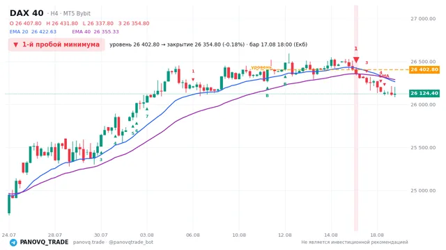This screenshot has height=250, width=446.
Task: Click the 'EMA 40 26 355.33' legend entry
Action: pos(95,32)
